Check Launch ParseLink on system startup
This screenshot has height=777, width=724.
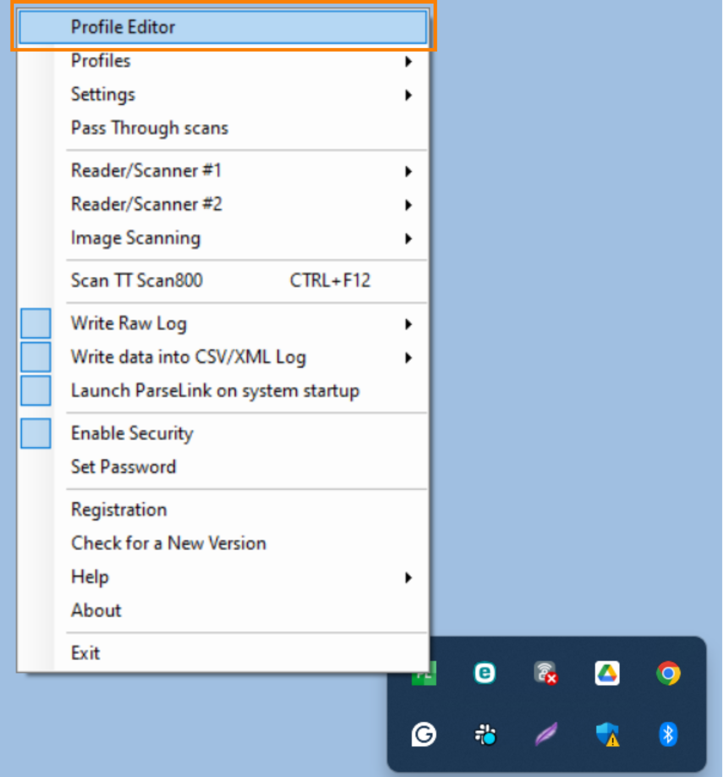click(36, 390)
